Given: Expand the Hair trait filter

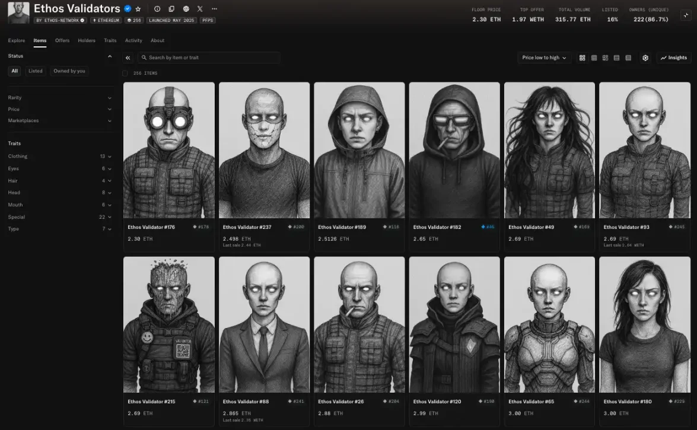Looking at the screenshot, I should point(59,180).
